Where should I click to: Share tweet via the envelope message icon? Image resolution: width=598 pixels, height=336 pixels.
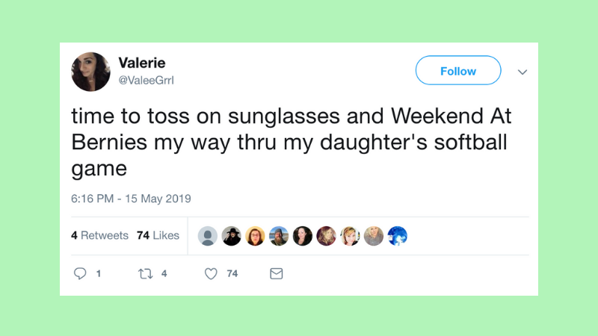click(276, 274)
